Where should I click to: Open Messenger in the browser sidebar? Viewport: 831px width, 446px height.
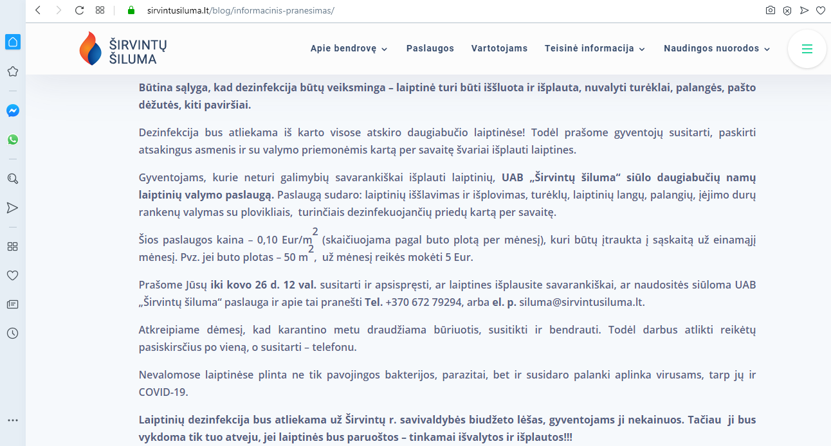pyautogui.click(x=12, y=111)
